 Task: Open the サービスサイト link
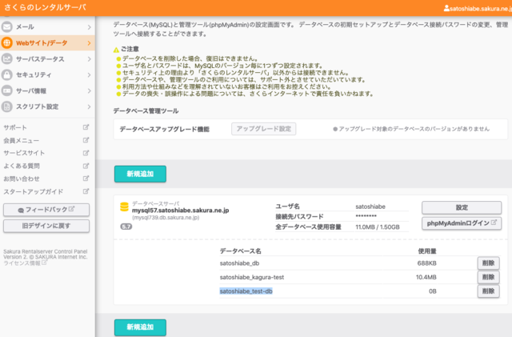24,153
